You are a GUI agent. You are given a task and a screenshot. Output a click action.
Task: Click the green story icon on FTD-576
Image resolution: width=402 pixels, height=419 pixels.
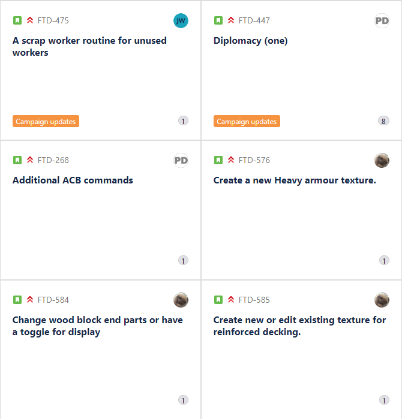(218, 160)
